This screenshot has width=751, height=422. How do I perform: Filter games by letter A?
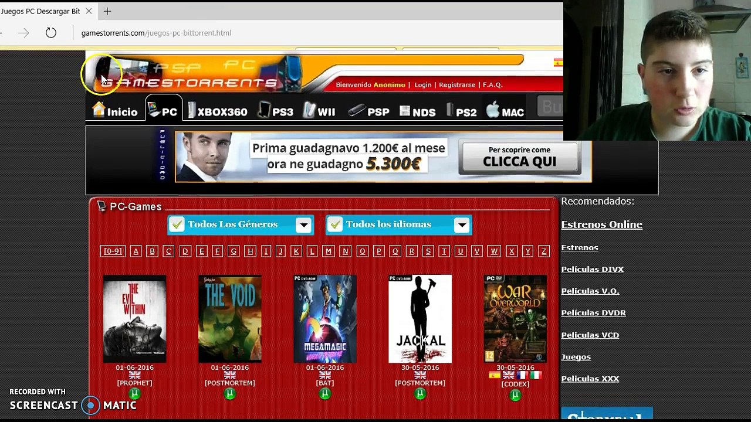[136, 251]
